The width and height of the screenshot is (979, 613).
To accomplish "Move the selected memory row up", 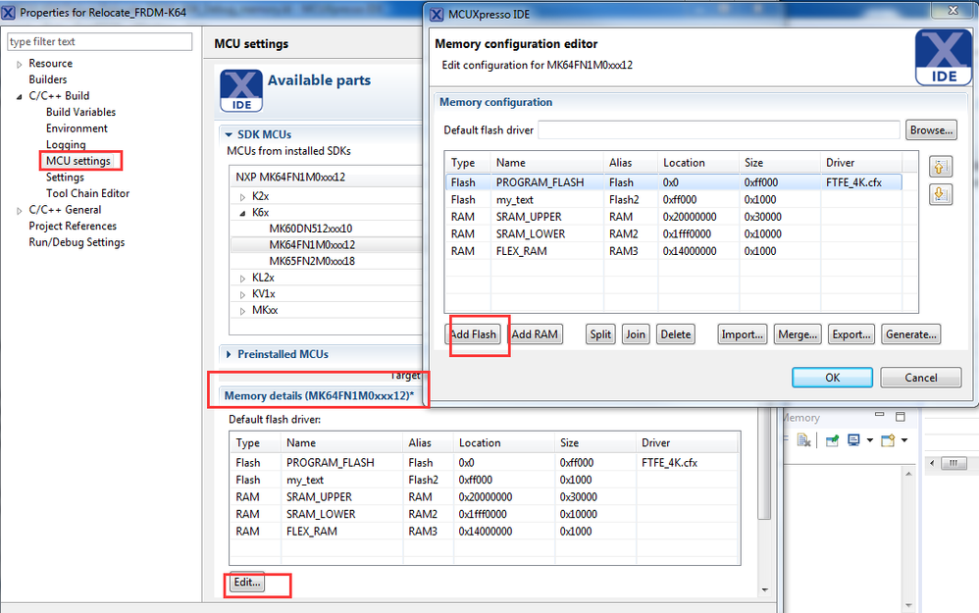I will tap(941, 167).
